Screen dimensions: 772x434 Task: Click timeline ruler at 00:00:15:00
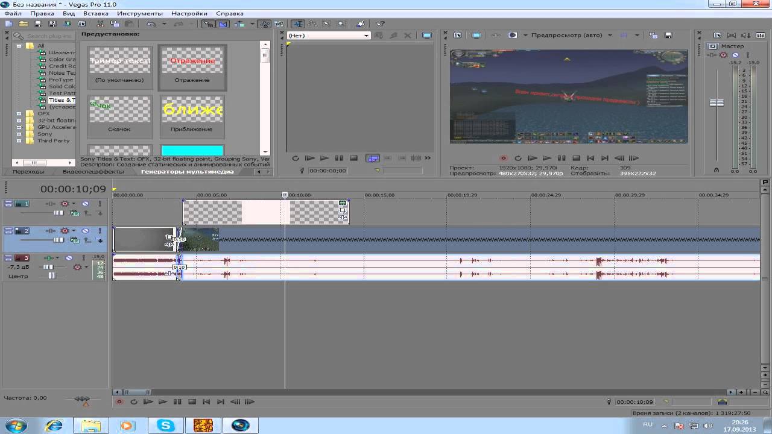(379, 195)
